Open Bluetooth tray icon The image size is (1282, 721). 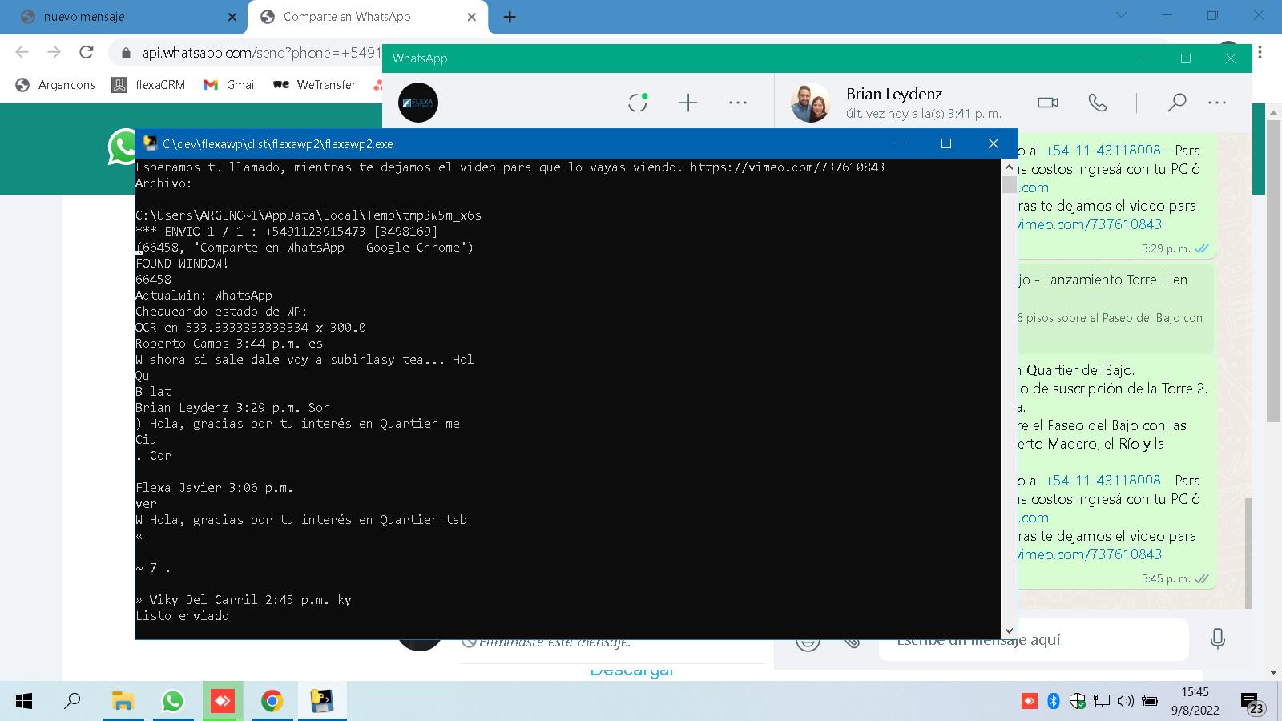coord(1054,702)
